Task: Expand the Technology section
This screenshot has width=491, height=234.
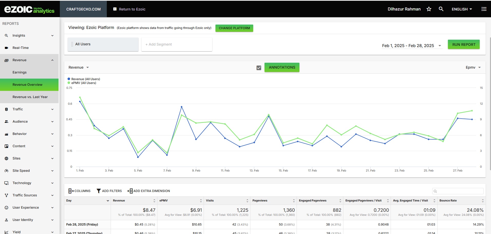Action: click(52, 183)
